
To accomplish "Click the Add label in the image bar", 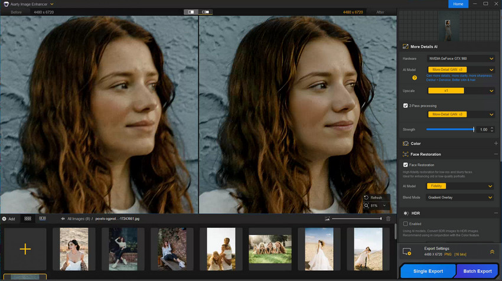I will [x=12, y=219].
